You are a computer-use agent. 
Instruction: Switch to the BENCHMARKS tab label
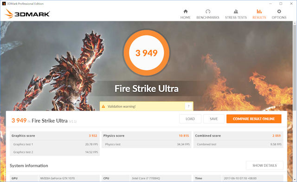pos(208,18)
